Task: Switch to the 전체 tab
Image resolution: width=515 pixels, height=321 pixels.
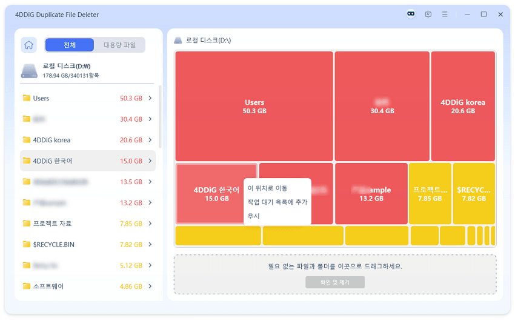Action: (70, 45)
